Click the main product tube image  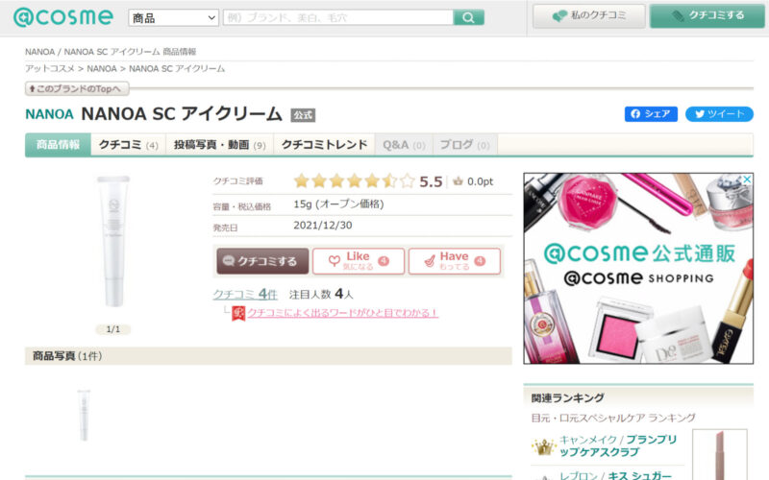(113, 242)
